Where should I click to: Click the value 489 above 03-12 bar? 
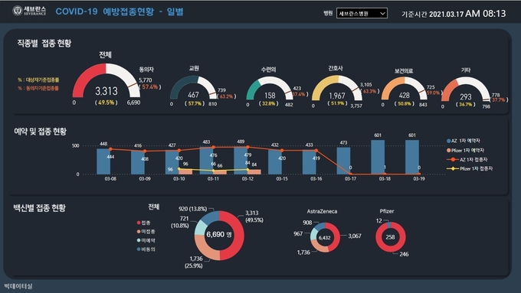coord(241,142)
